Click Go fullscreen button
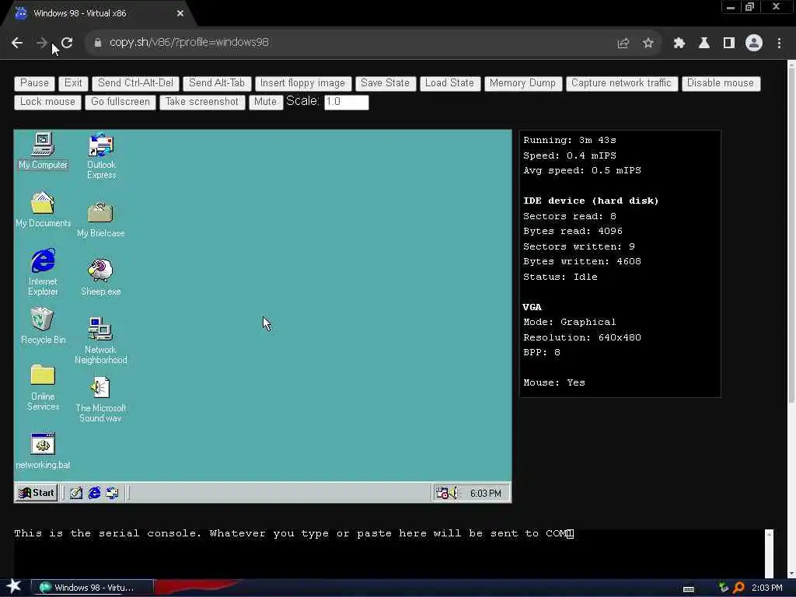796x597 pixels. (x=120, y=102)
